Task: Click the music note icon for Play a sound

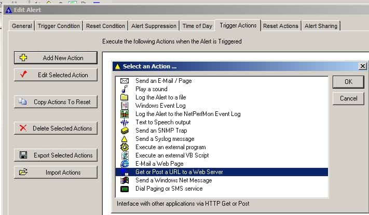Action: click(x=125, y=89)
